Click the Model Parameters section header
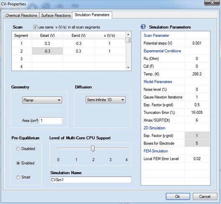Image resolution: width=221 pixels, height=204 pixels. click(x=158, y=82)
